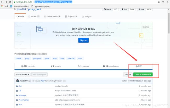Dismiss the Join GitHub banner

(146, 27)
